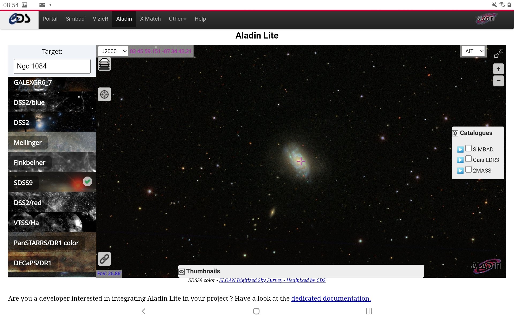Open VizieR from the navbar
This screenshot has height=321, width=514.
click(x=100, y=19)
